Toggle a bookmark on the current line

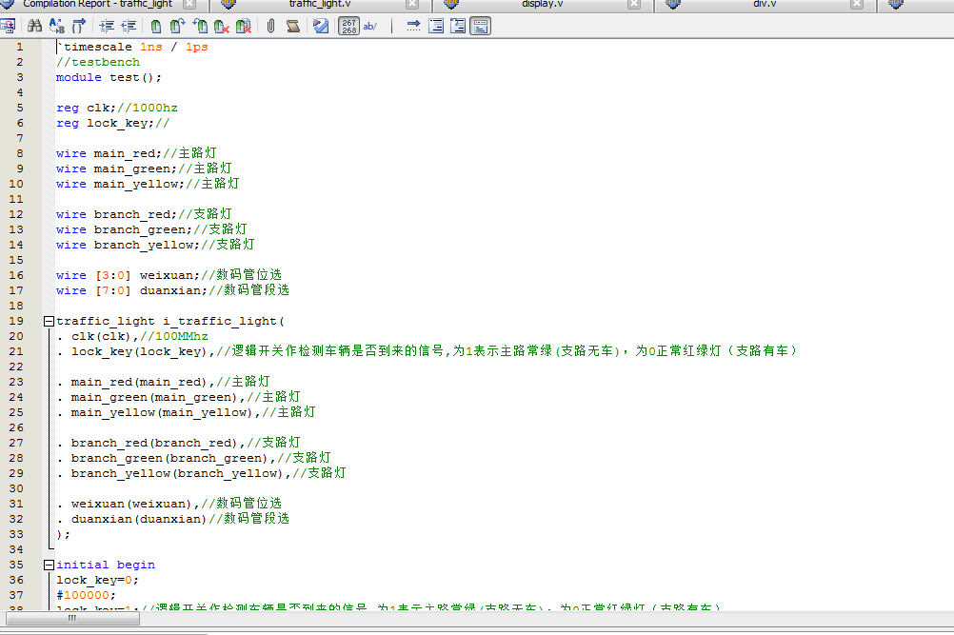coord(156,26)
